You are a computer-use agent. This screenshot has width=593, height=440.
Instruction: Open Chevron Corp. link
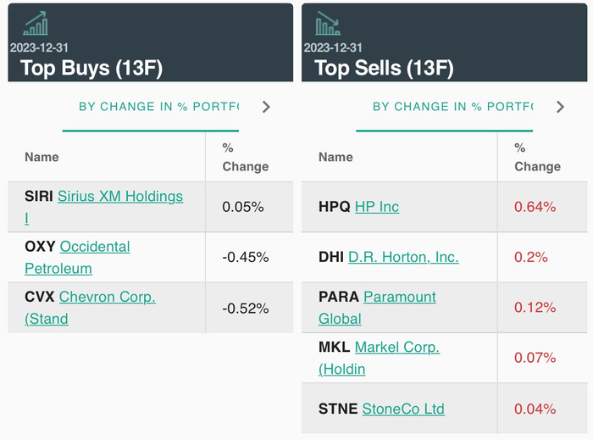pos(107,297)
